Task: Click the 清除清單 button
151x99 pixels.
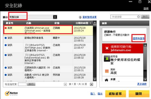Action: [x=116, y=94]
